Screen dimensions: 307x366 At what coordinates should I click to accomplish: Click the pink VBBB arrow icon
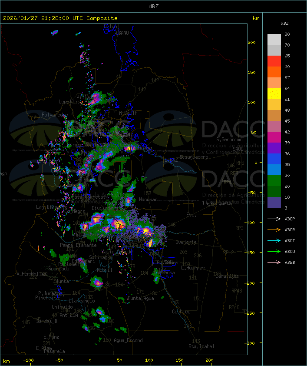click(274, 262)
